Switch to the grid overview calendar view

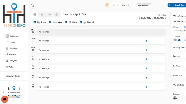coord(34,14)
